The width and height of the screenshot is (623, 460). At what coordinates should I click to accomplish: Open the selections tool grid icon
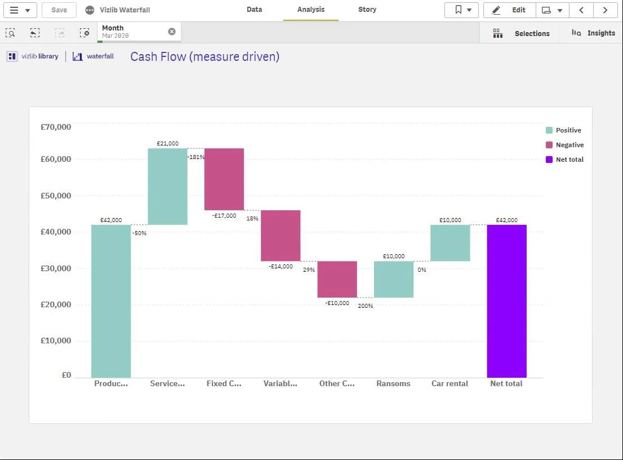pos(498,33)
